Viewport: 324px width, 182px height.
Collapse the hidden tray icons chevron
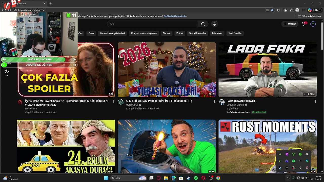288,178
